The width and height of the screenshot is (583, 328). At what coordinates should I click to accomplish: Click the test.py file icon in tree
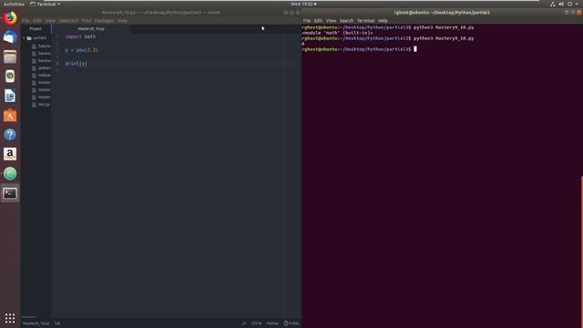(x=35, y=105)
